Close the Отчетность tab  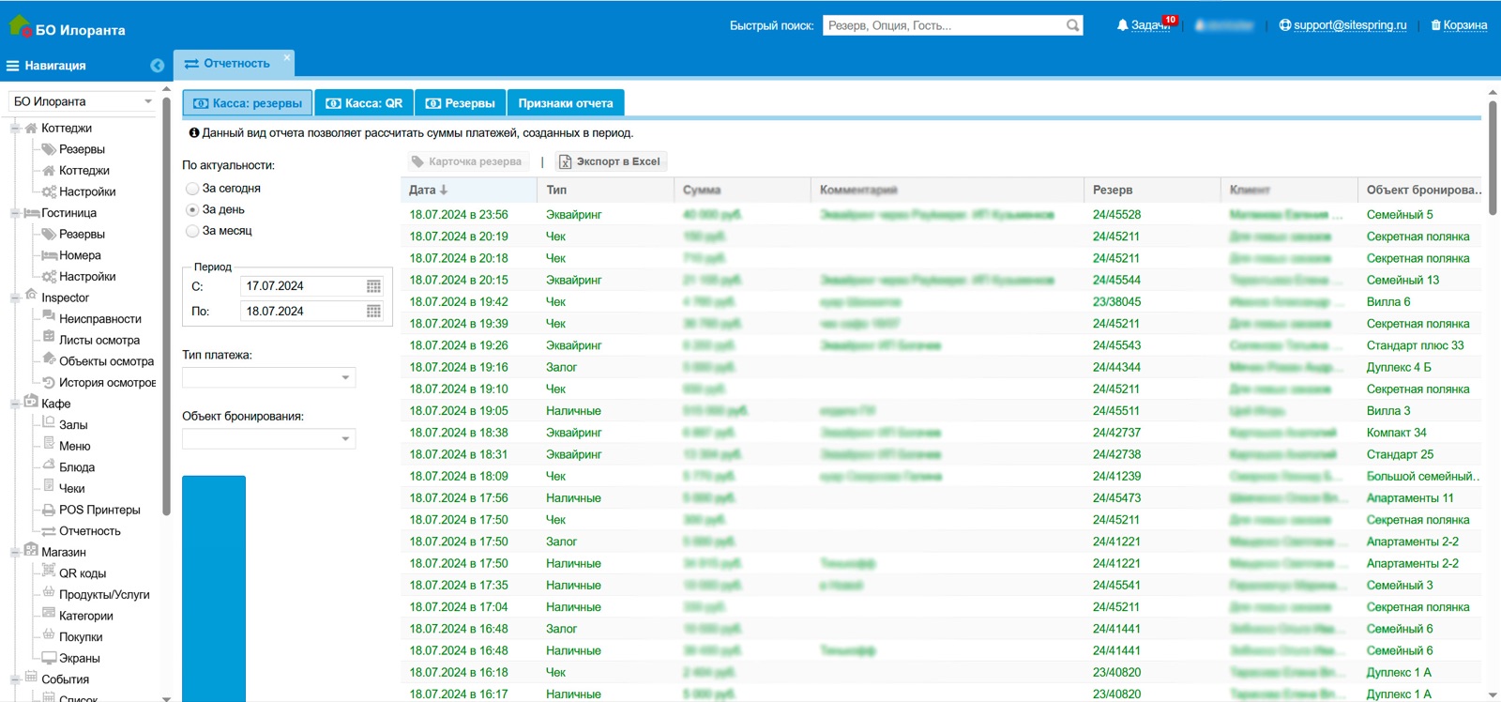287,57
